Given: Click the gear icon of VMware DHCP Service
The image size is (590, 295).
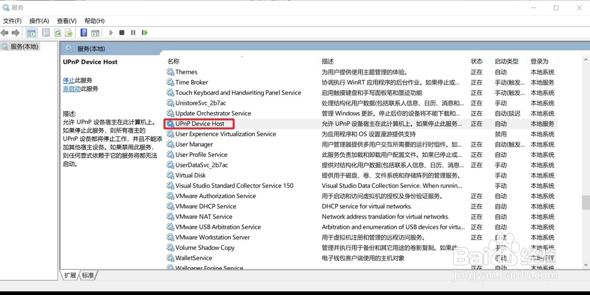Looking at the screenshot, I should point(171,206).
